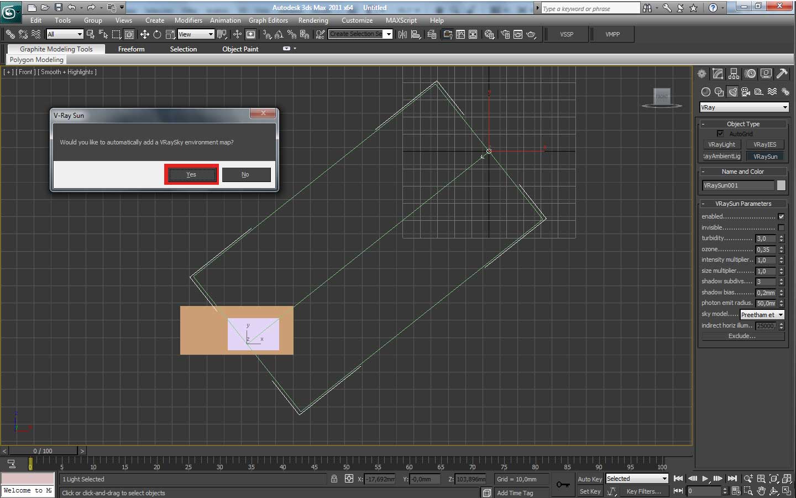The height and width of the screenshot is (498, 796).
Task: Open the Hierarchy command panel tab
Action: [734, 74]
